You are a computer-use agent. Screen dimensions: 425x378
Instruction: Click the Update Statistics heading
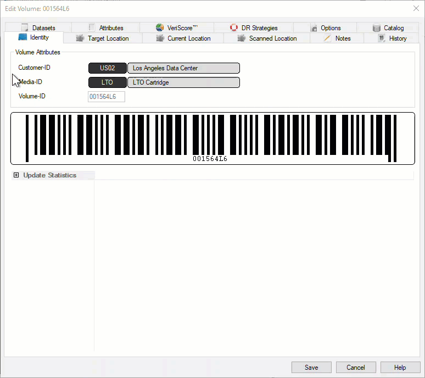click(x=50, y=175)
